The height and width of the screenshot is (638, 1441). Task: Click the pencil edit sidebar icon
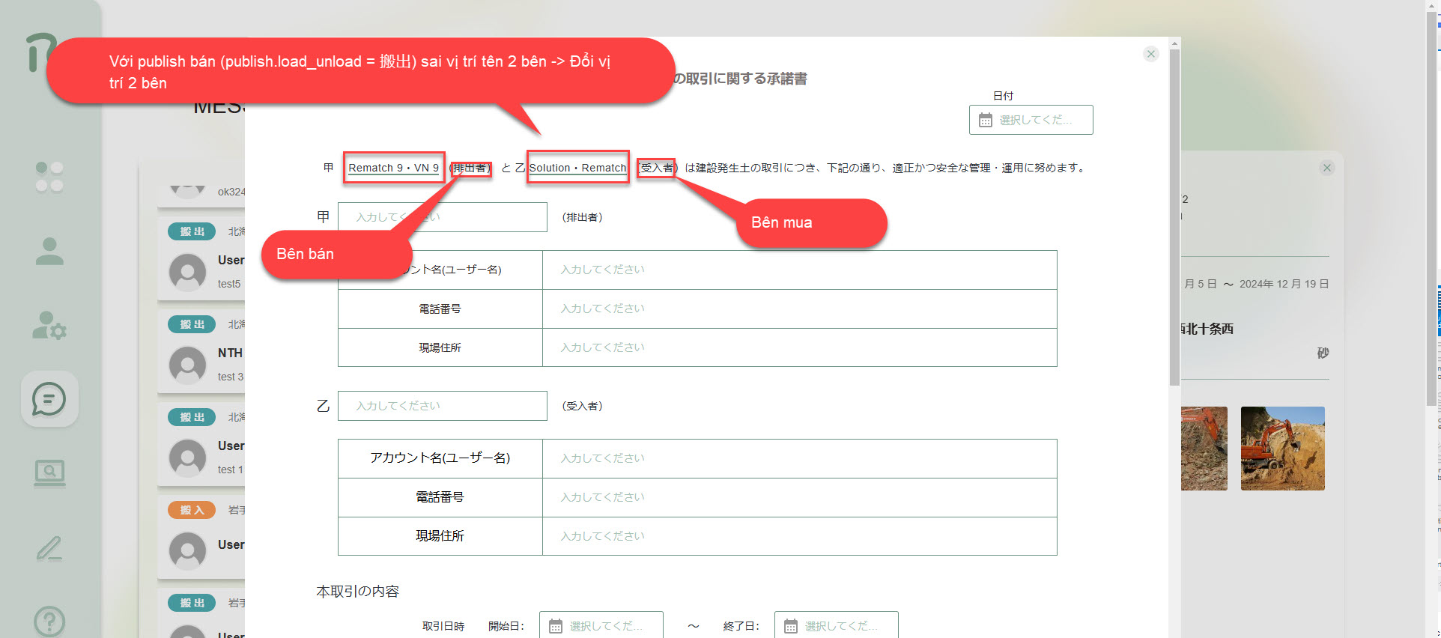(49, 549)
